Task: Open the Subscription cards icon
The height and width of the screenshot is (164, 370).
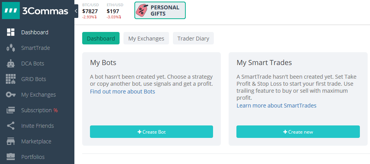Action: tap(11, 110)
